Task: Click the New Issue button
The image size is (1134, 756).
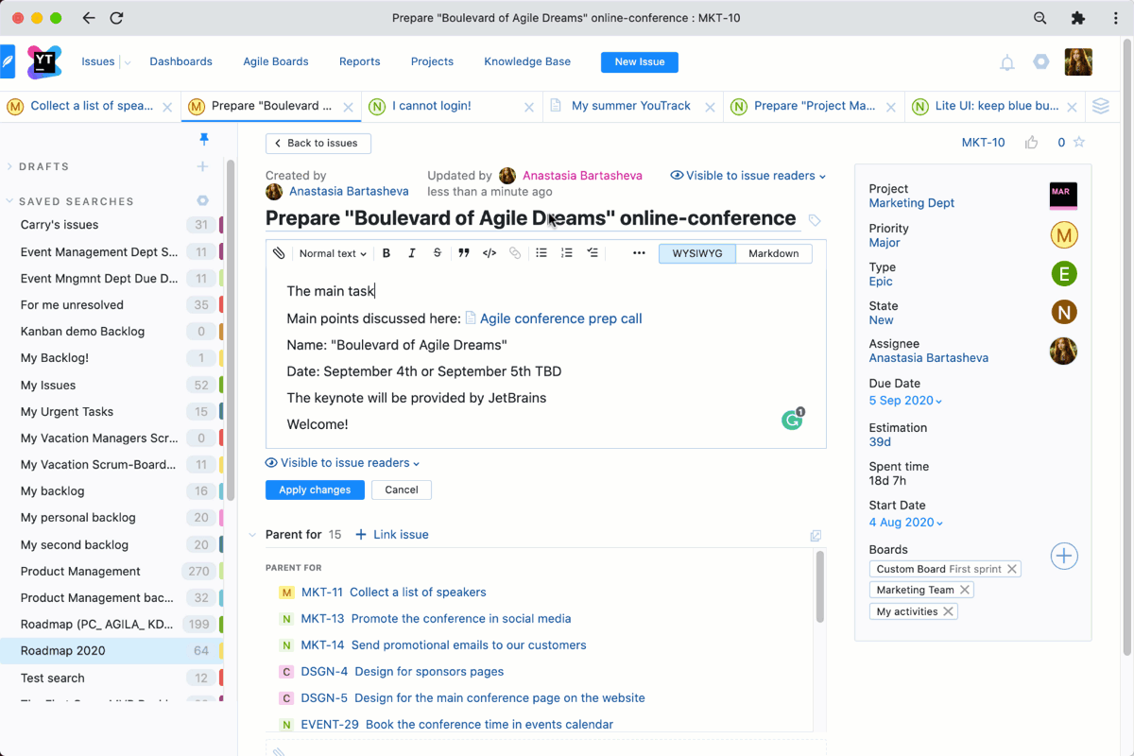Action: tap(640, 62)
